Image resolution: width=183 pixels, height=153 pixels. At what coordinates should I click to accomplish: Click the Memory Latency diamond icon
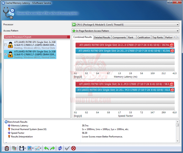[x=9, y=126]
